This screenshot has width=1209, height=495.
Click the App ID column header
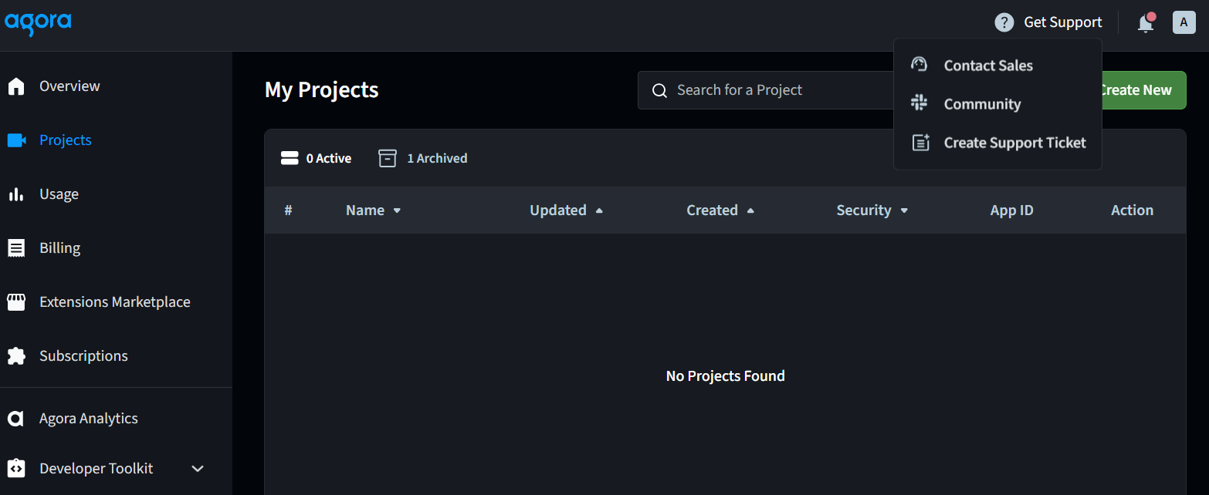click(x=1011, y=210)
